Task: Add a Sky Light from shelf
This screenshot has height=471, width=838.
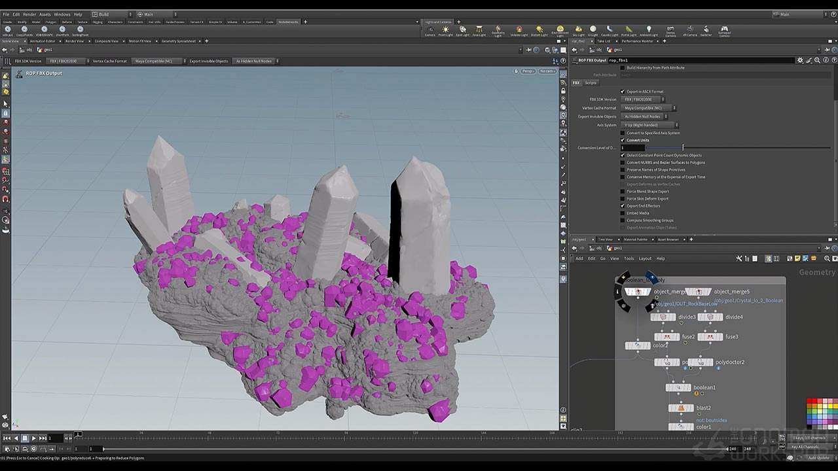Action: 578,31
